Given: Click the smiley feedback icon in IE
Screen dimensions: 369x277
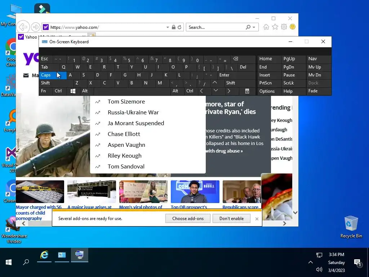Looking at the screenshot, I should (x=293, y=27).
